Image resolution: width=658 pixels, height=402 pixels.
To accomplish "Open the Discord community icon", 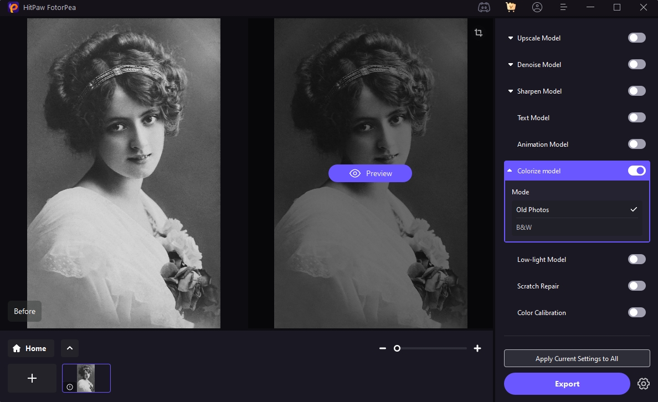I will [484, 7].
